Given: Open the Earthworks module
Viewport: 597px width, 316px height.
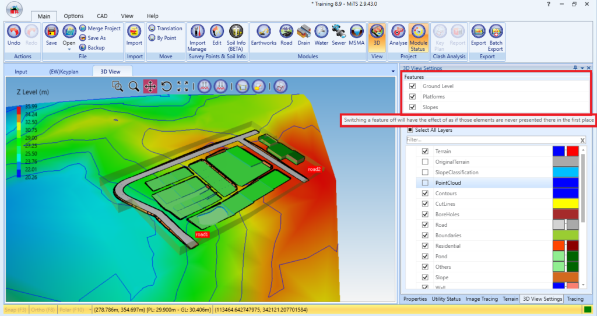Looking at the screenshot, I should tap(264, 36).
